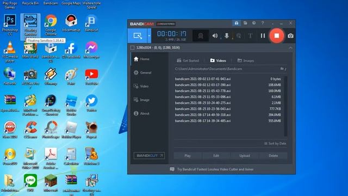Click the lock icon in Bandicam title bar

[237, 23]
